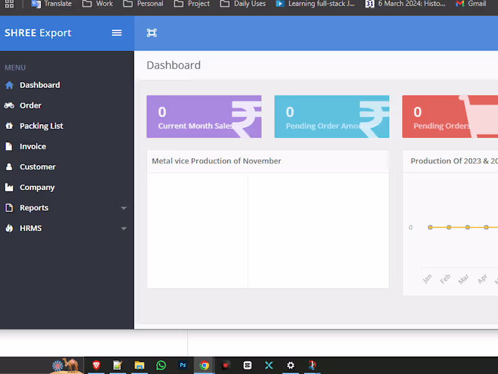The width and height of the screenshot is (498, 374).
Task: Click the Feb axis label
Action: 445,279
